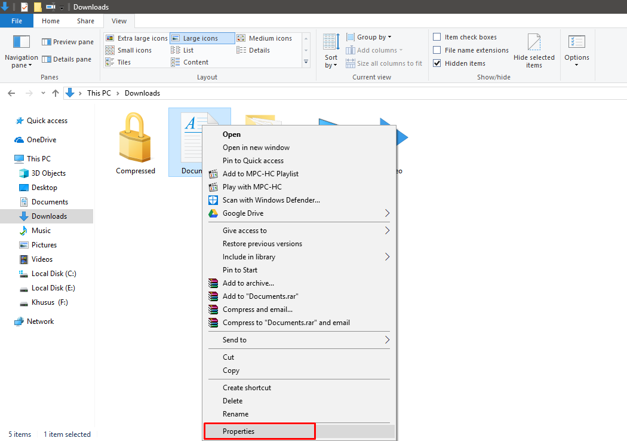Screen dimensions: 627x441
Task: Open Quick access in the sidebar
Action: tap(47, 121)
